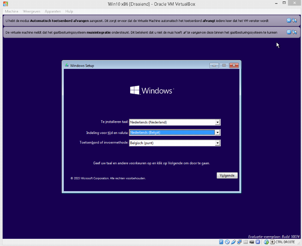The height and width of the screenshot is (246, 302).
Task: Click the network adapters status icon
Action: (239, 242)
